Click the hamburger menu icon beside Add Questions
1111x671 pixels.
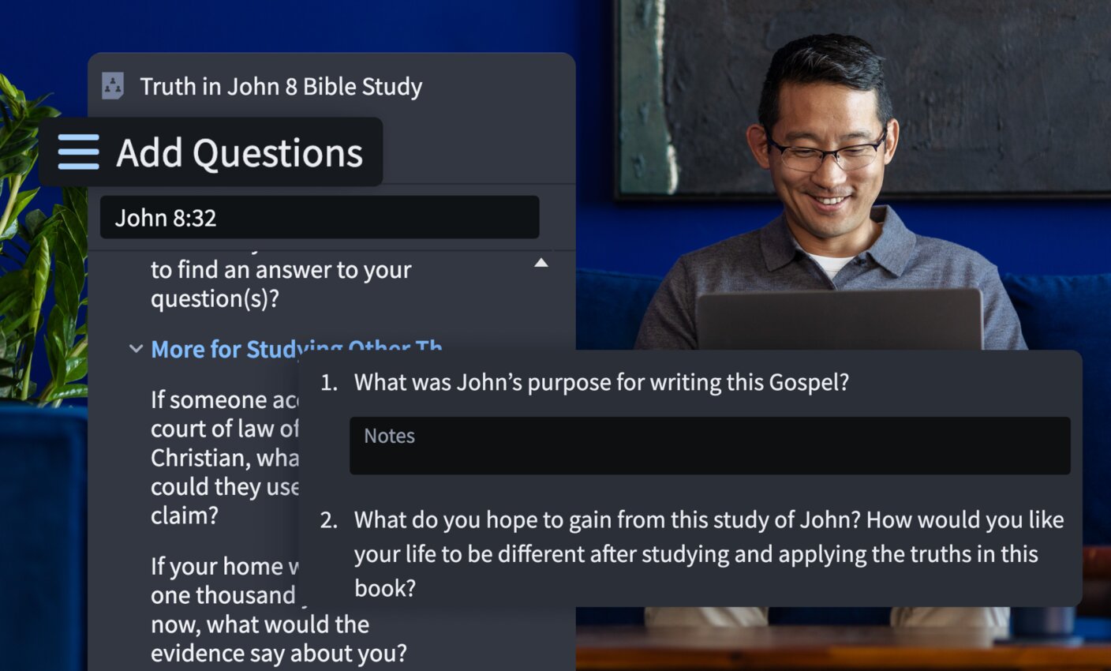[x=78, y=152]
